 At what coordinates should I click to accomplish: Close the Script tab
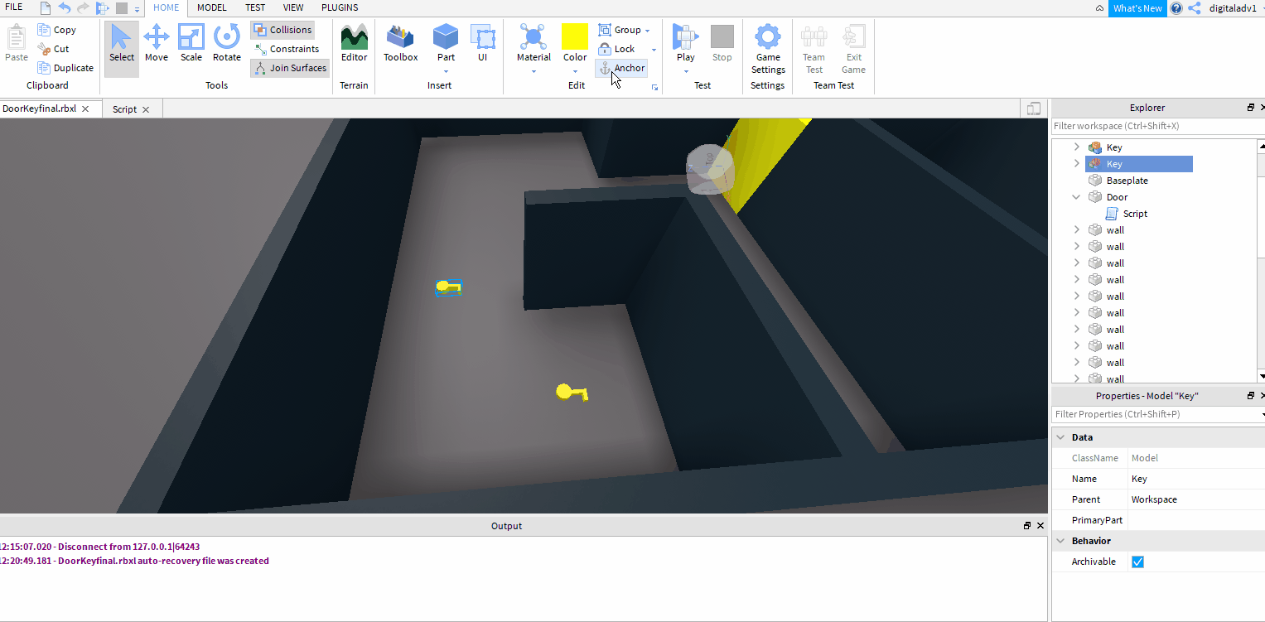[146, 109]
